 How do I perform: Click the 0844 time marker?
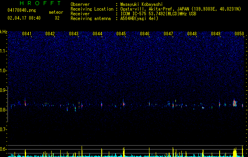[97, 34]
